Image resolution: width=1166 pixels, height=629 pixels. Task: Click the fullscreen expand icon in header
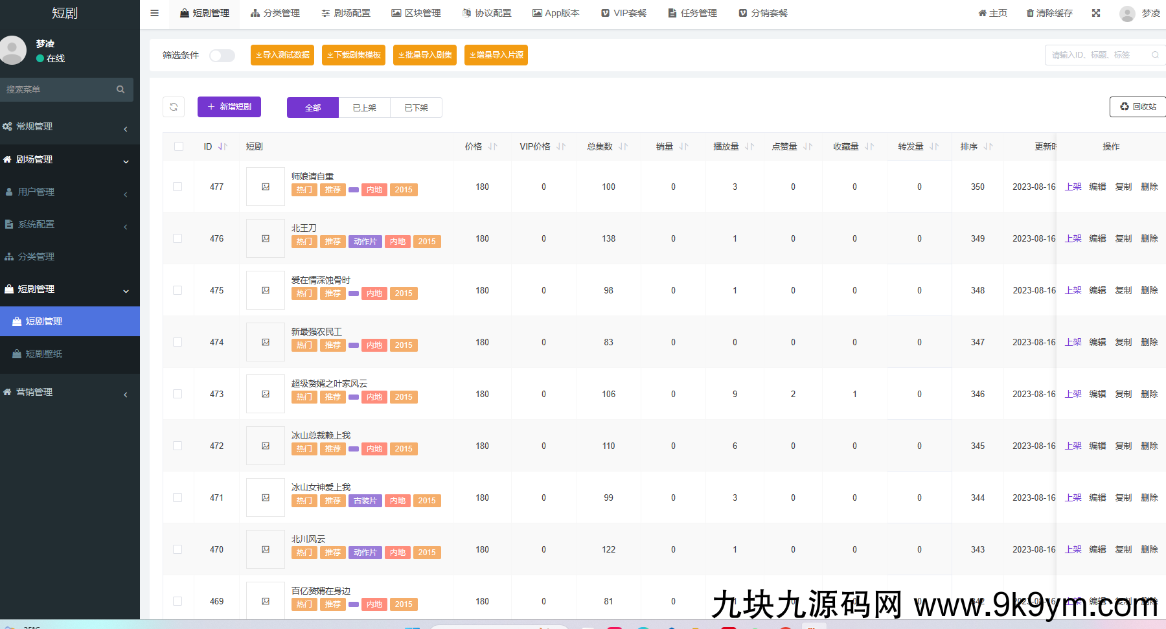[1096, 13]
